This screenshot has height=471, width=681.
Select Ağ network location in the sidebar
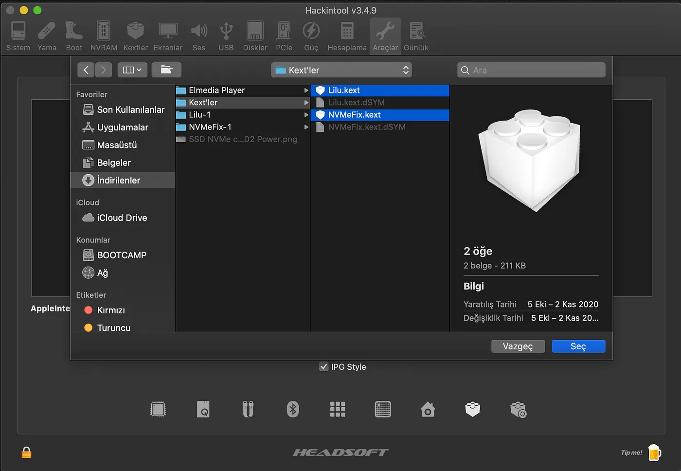point(123,272)
